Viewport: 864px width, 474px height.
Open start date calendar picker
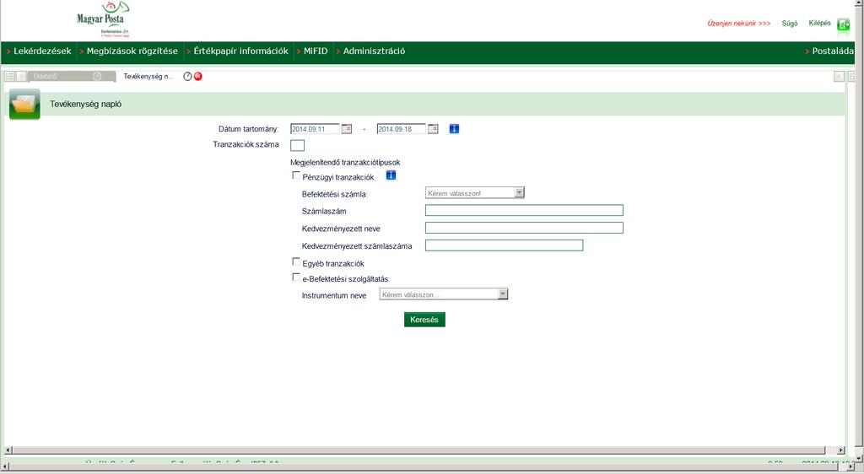347,129
